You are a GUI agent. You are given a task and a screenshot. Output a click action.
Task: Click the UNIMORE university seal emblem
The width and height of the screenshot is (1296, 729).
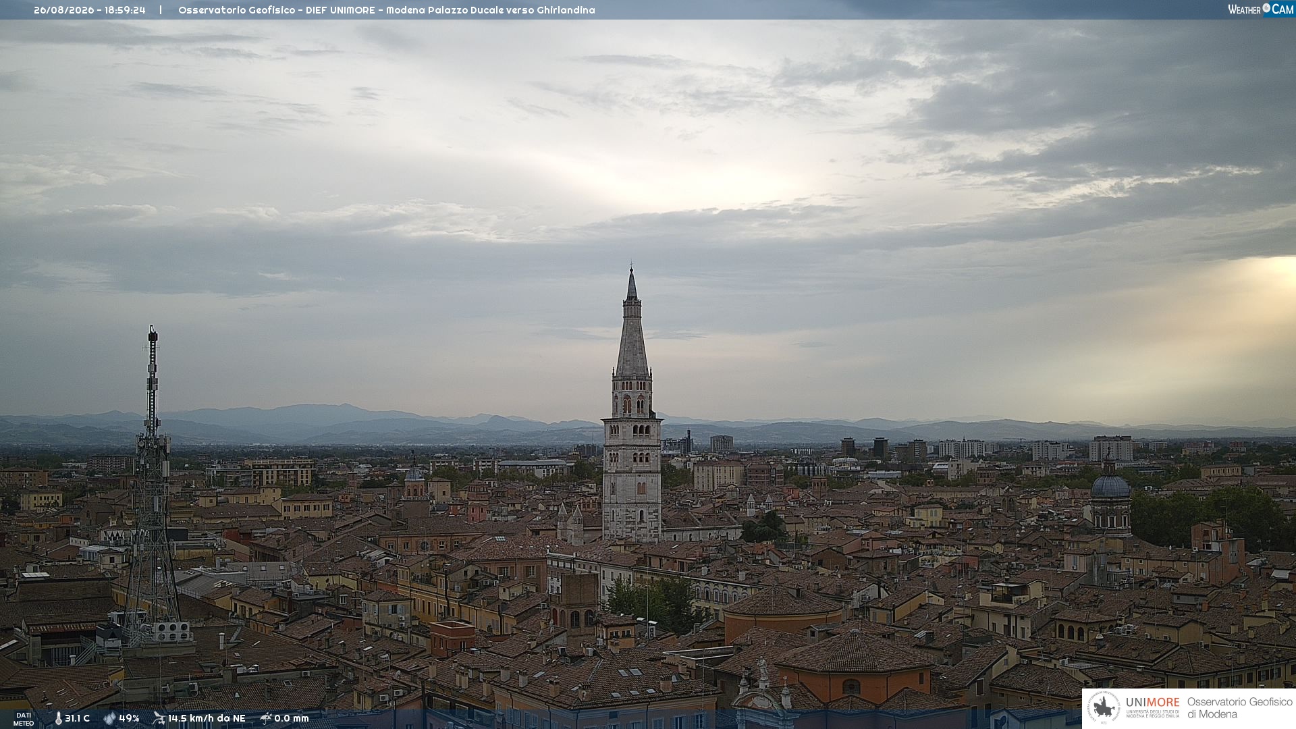pos(1104,707)
